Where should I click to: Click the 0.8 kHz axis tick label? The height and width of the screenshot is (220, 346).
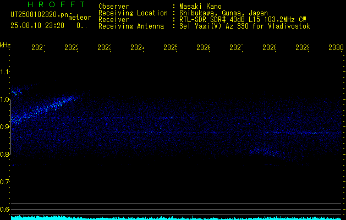pos(4,154)
